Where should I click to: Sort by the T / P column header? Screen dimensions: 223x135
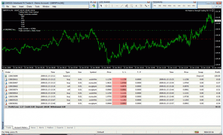(139, 72)
